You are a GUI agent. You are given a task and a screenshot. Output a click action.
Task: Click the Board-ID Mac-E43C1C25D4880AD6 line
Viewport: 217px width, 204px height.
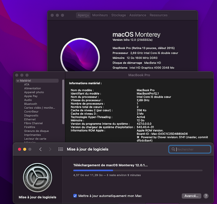[x=162, y=134]
